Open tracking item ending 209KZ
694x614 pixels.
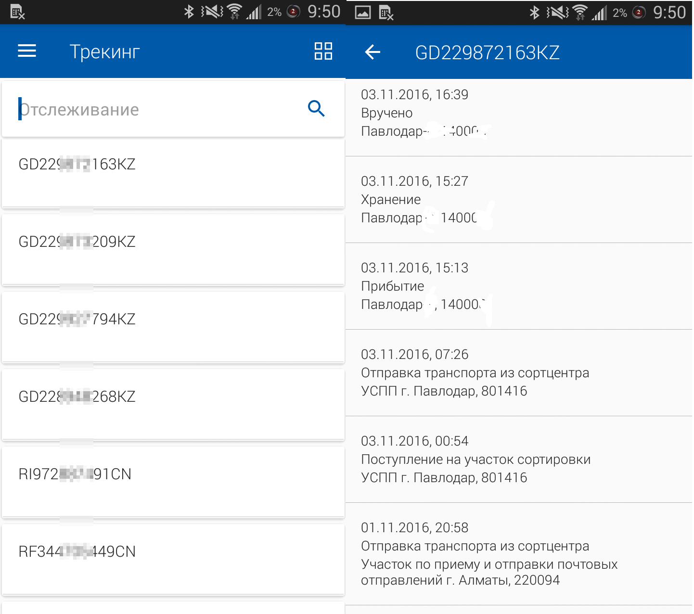click(173, 251)
